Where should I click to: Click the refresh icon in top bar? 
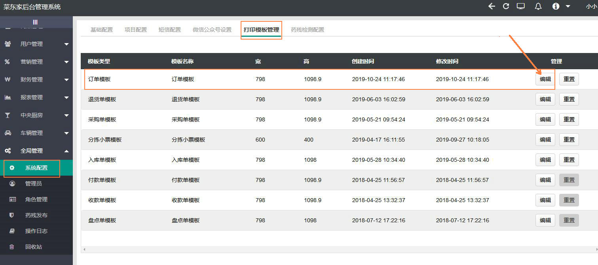[x=506, y=6]
